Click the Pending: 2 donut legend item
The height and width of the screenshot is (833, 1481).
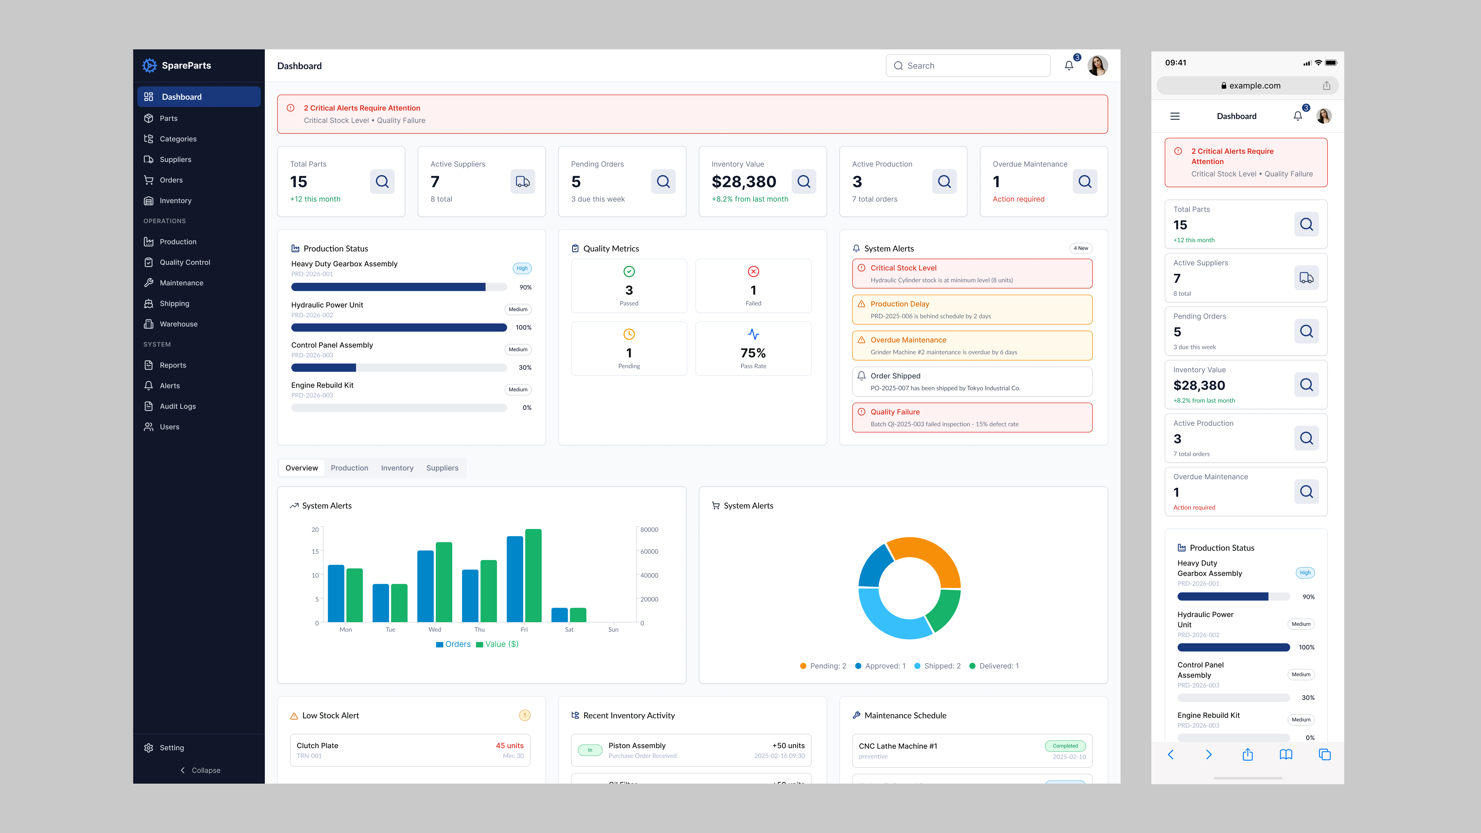click(823, 666)
